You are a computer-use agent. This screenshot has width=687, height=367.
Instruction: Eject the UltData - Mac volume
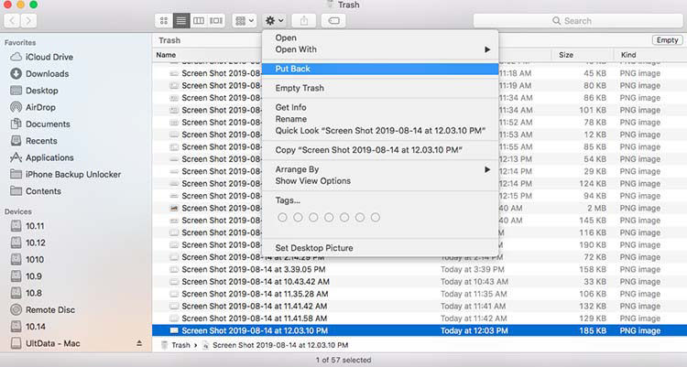pyautogui.click(x=139, y=343)
